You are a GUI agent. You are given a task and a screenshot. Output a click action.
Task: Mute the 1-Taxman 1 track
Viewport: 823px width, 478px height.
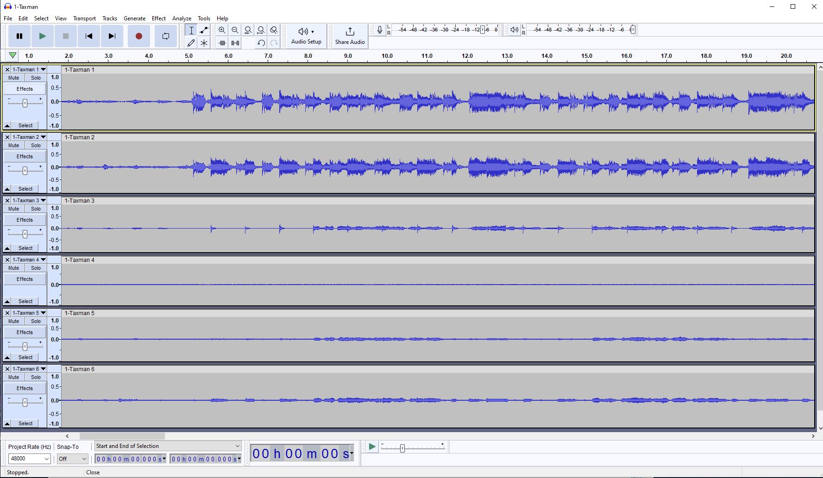click(14, 78)
